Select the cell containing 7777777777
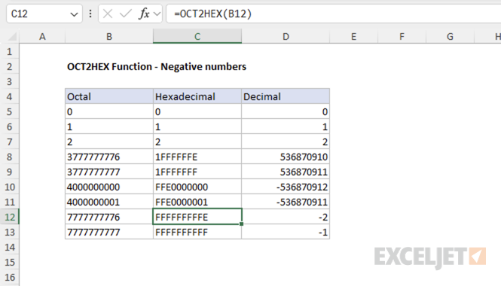 tap(109, 232)
